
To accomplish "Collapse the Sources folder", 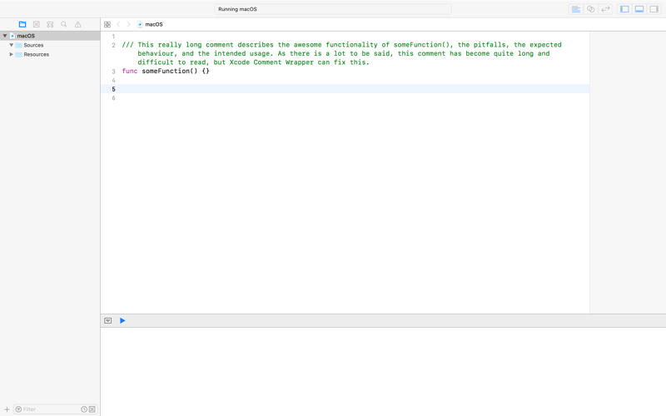I will point(12,45).
